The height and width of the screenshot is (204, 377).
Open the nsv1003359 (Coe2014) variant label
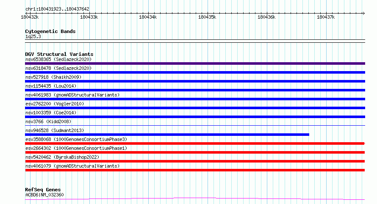click(51, 113)
